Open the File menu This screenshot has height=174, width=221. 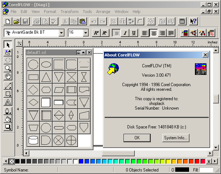pyautogui.click(x=13, y=12)
